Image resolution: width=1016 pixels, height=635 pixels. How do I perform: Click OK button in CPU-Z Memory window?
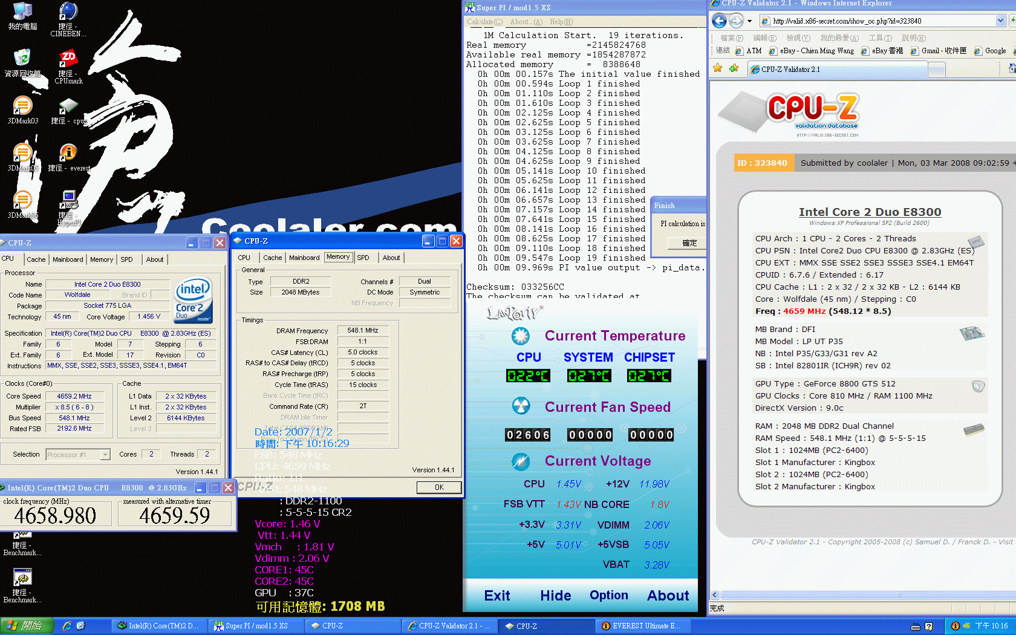(x=439, y=487)
